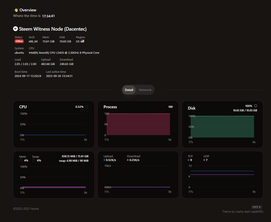The height and width of the screenshot is (222, 271).
Task: Click the US flag region icon
Action: click(x=82, y=41)
